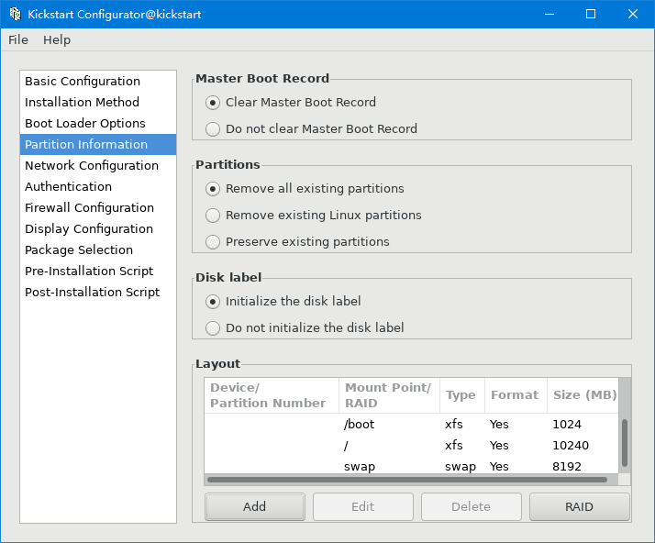
Task: Select the /boot partition row
Action: click(412, 425)
